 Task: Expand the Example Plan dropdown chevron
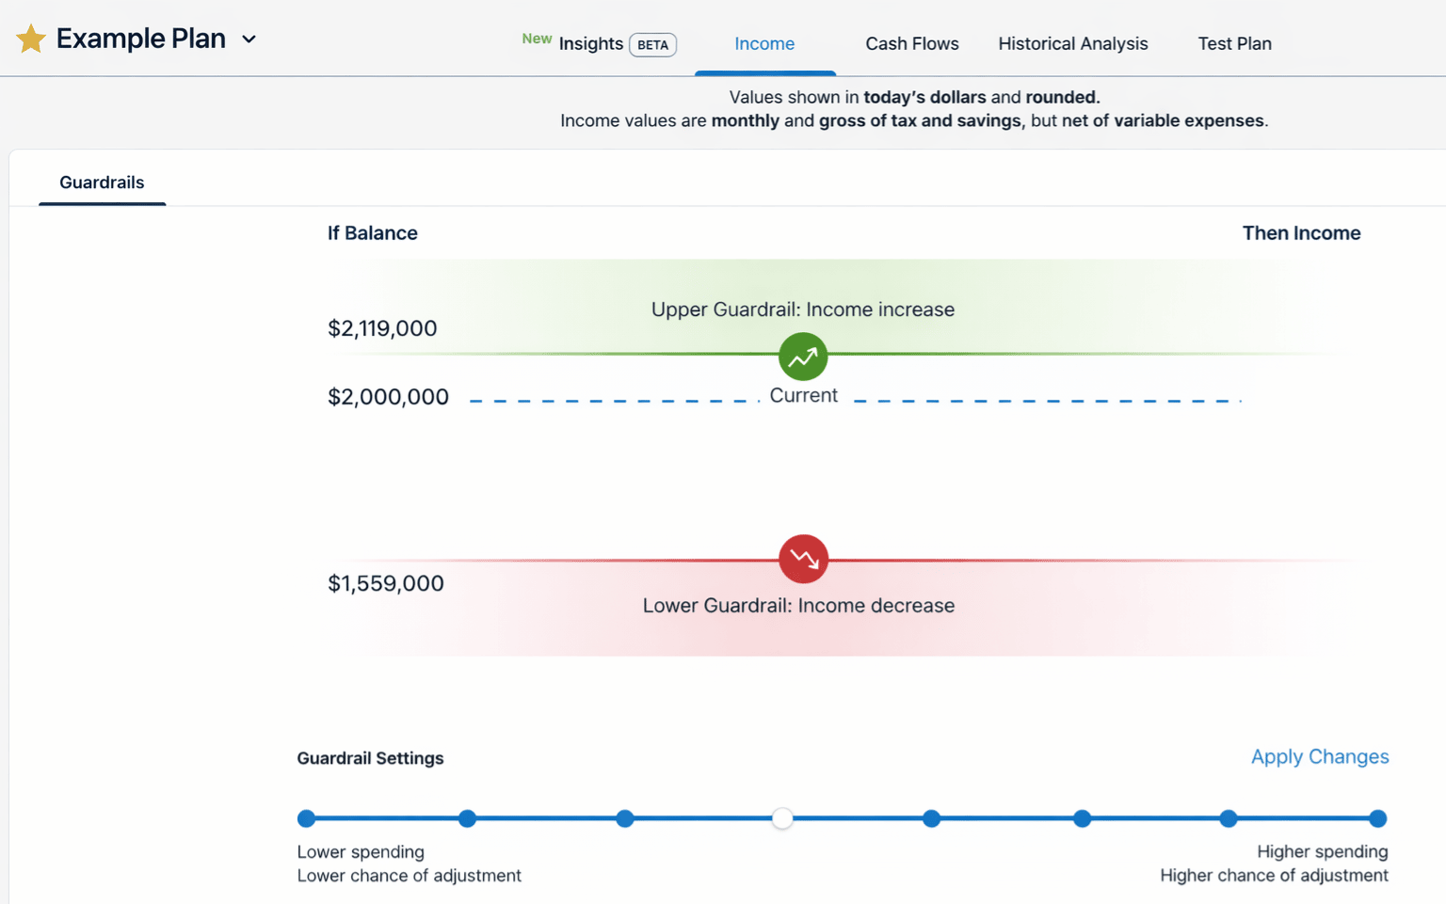point(249,40)
